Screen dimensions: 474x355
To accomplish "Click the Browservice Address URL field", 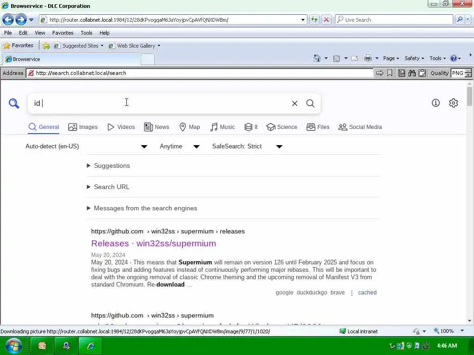I will (x=200, y=73).
